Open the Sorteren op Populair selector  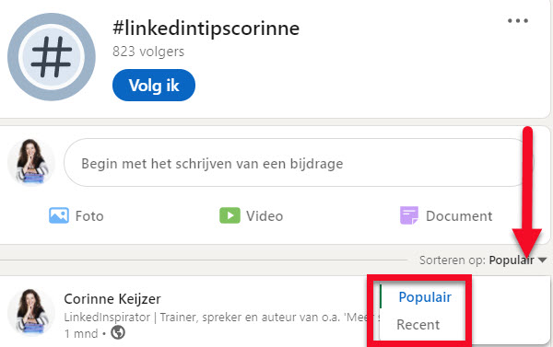pyautogui.click(x=483, y=260)
